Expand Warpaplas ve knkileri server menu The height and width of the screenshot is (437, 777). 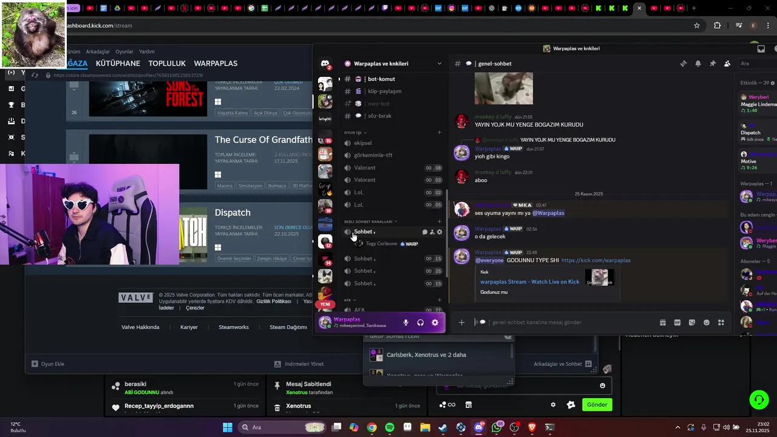point(393,64)
